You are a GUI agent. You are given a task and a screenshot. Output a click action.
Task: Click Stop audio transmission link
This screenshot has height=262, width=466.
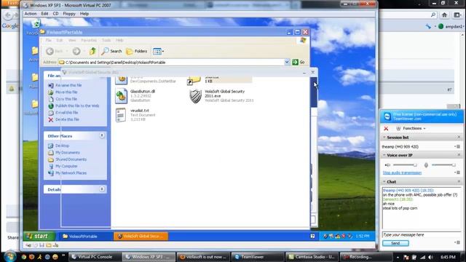[402, 172]
